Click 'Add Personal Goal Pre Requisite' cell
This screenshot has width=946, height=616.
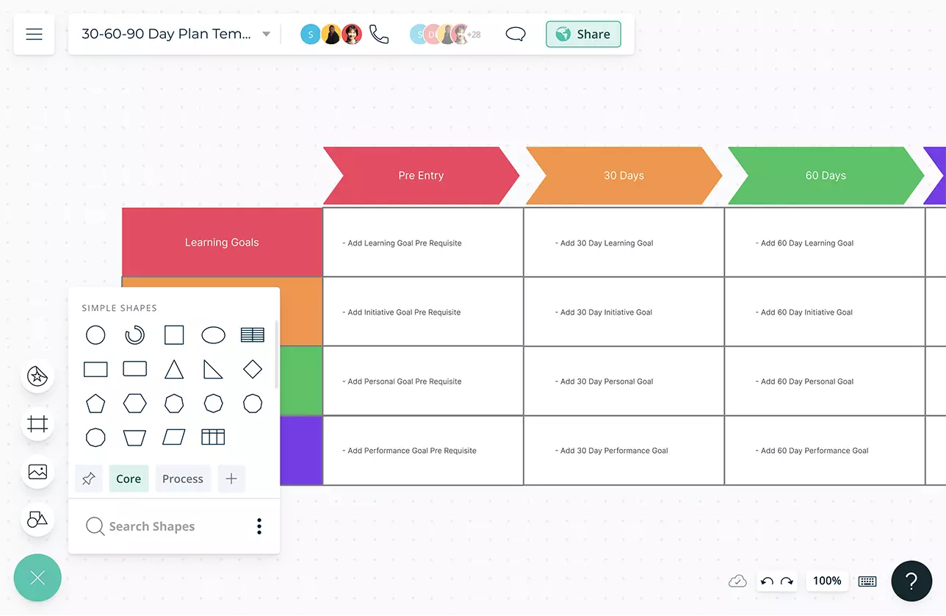click(423, 381)
